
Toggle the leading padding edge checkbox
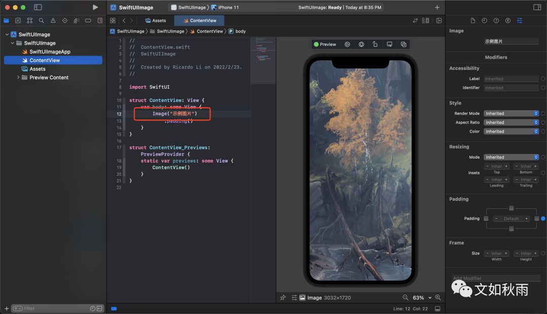click(x=486, y=219)
